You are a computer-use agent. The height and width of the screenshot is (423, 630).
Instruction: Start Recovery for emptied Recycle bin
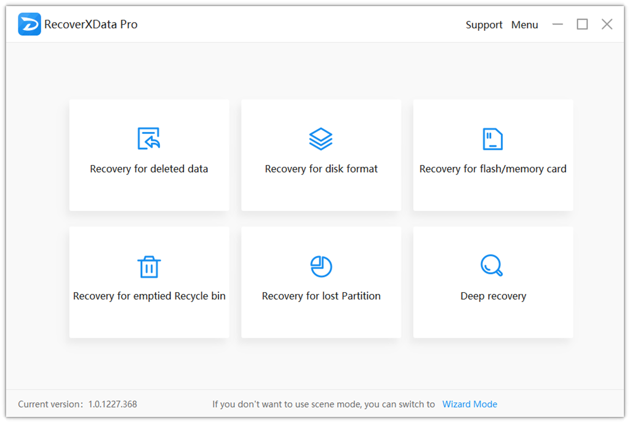click(149, 282)
